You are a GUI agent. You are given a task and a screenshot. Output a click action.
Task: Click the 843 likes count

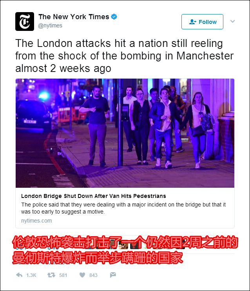click(93, 275)
